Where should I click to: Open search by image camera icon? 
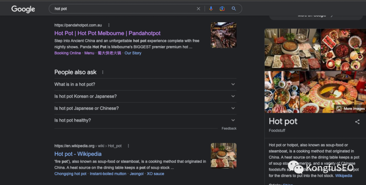(222, 8)
